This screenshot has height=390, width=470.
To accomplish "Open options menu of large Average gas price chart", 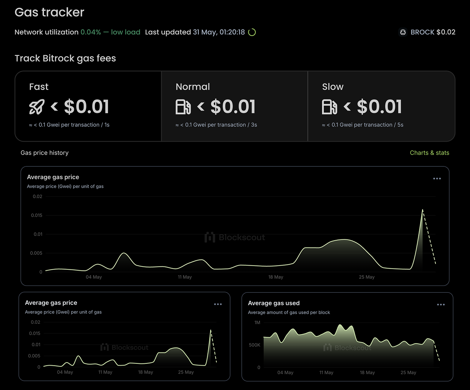I will tap(437, 179).
